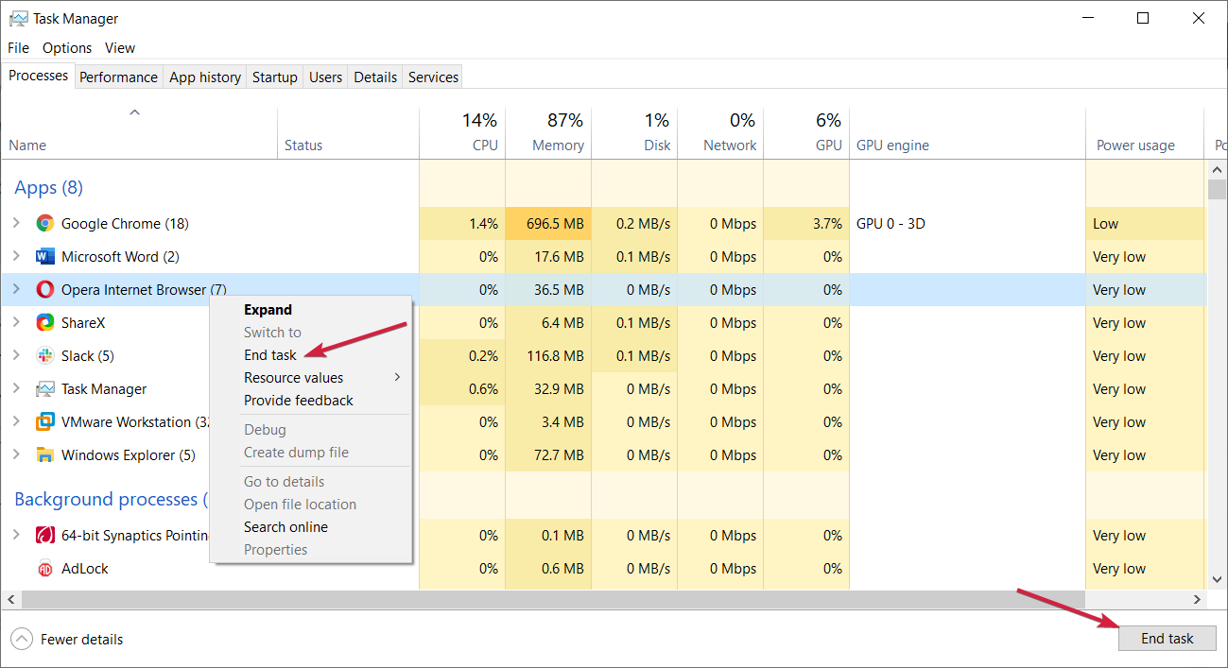
Task: Click the horizontal scrollbar left arrow
Action: point(9,600)
